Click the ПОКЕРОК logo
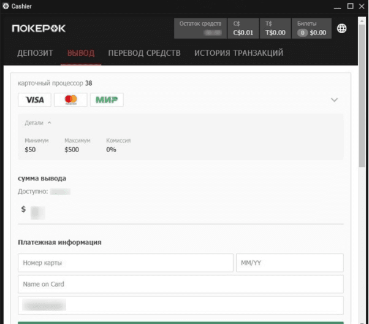369x324 pixels. [x=39, y=28]
